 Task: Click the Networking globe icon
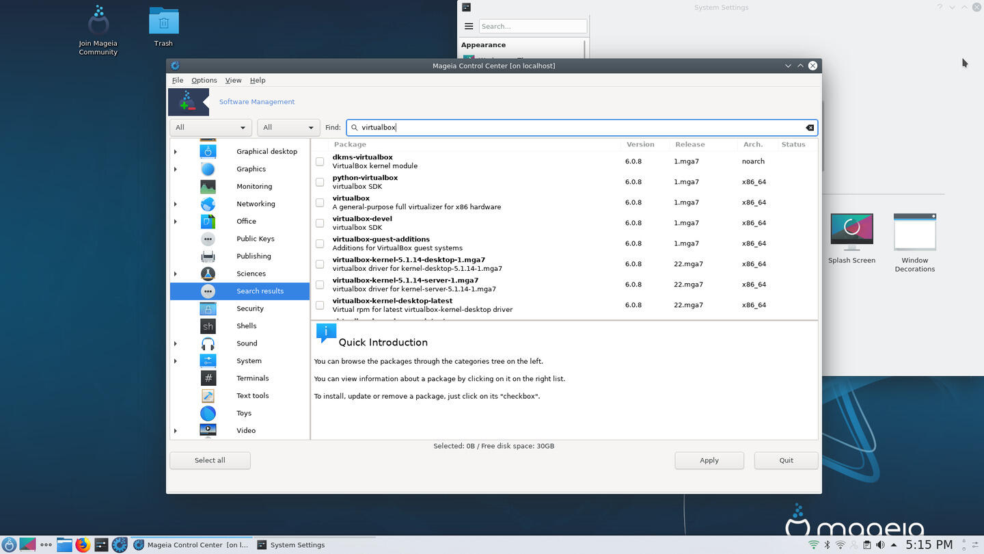click(208, 204)
